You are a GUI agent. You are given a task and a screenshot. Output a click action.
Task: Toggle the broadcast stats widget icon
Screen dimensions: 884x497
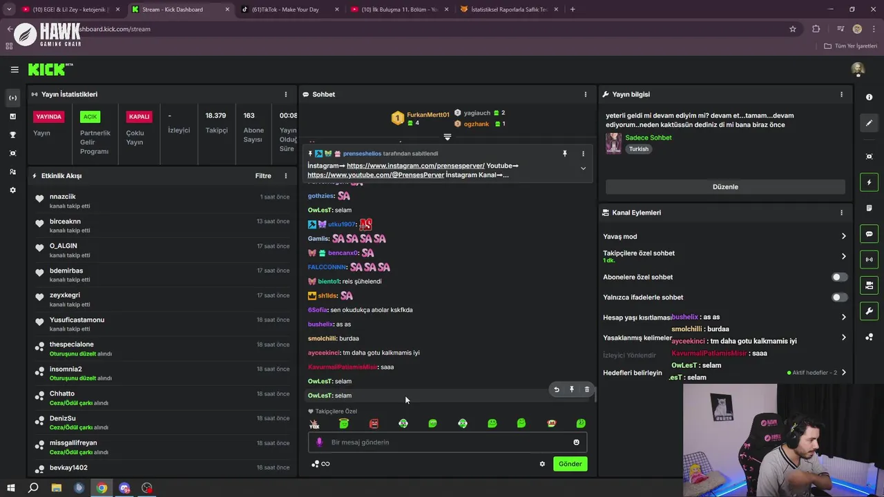click(x=869, y=260)
